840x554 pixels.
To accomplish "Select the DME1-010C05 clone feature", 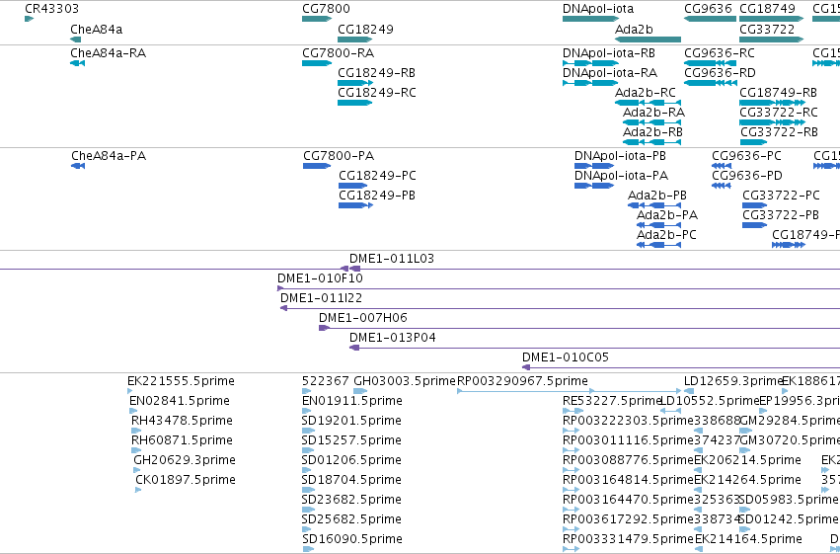I will [x=681, y=368].
